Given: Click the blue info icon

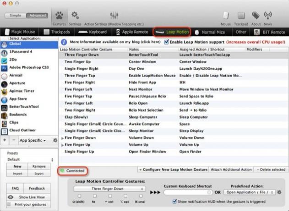Looking at the screenshot, I should point(64,42).
